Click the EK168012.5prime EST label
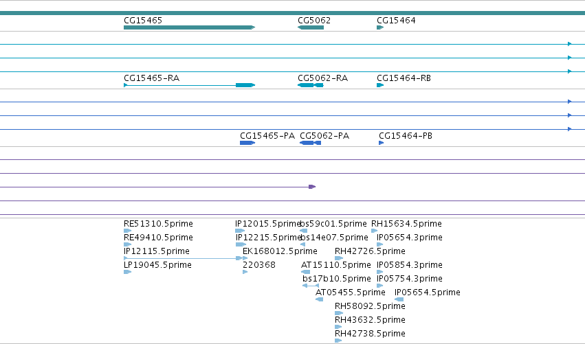Viewport: 585px width, 344px height. (x=280, y=251)
